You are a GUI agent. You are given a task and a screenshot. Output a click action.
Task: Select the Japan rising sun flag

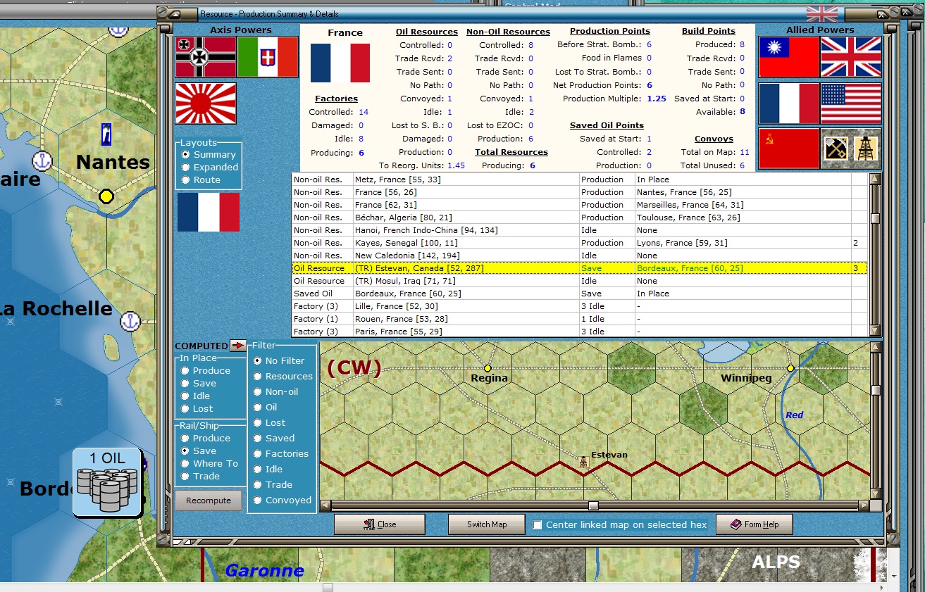click(205, 103)
